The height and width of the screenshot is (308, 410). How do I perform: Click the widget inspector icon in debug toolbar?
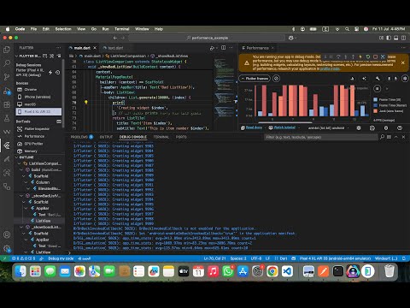383,56
